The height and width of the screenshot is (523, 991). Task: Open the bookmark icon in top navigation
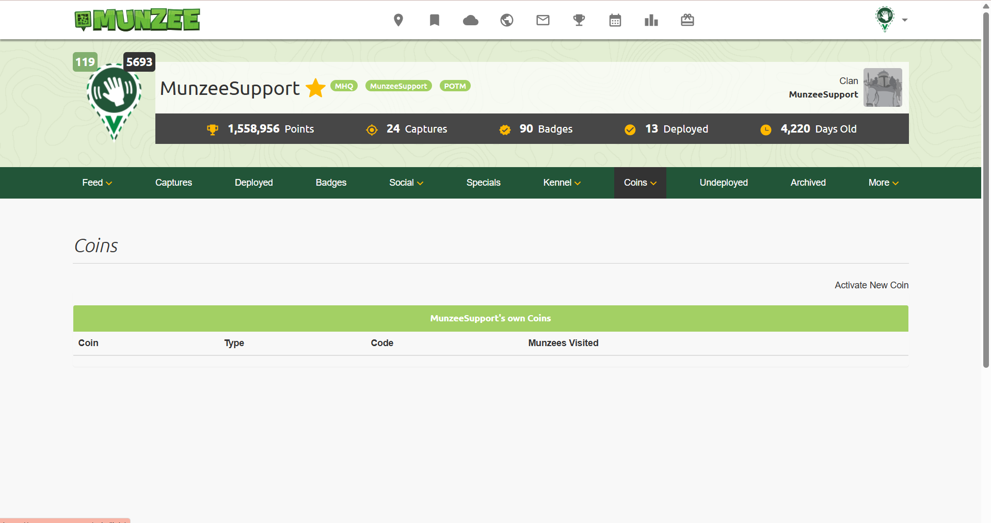pos(434,20)
